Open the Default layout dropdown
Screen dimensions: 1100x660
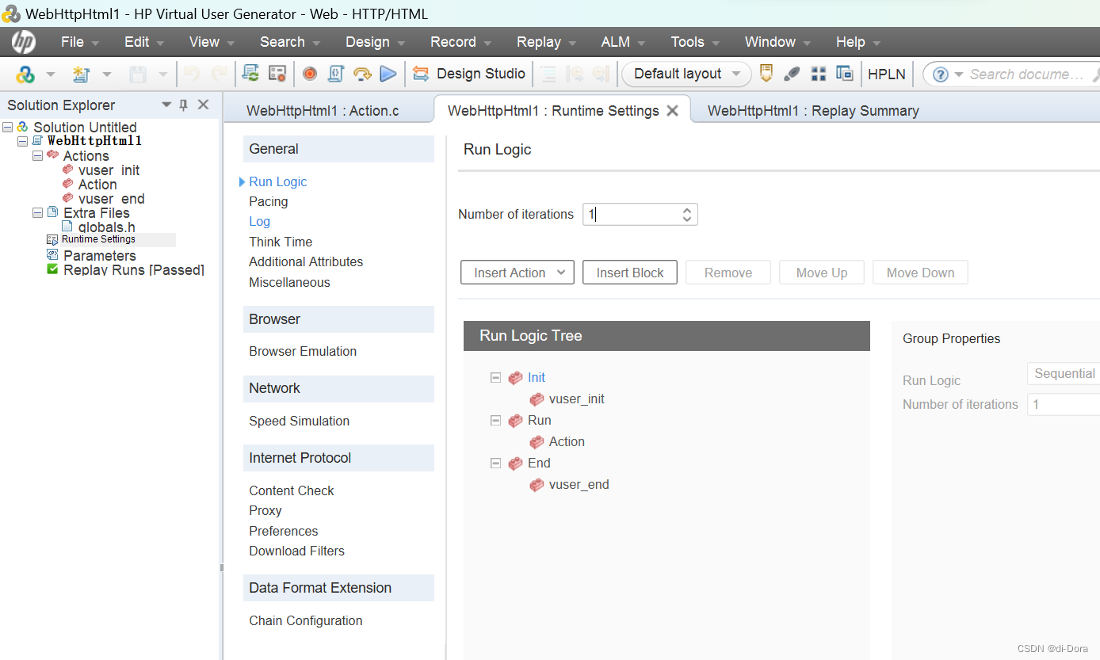686,74
